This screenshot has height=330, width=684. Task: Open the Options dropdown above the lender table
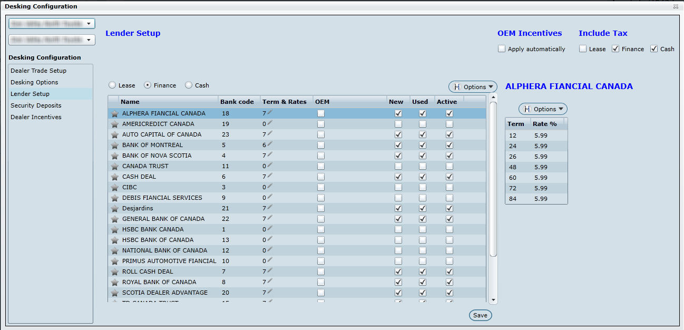[473, 87]
